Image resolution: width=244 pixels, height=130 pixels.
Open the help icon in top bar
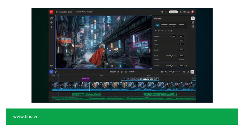184,12
